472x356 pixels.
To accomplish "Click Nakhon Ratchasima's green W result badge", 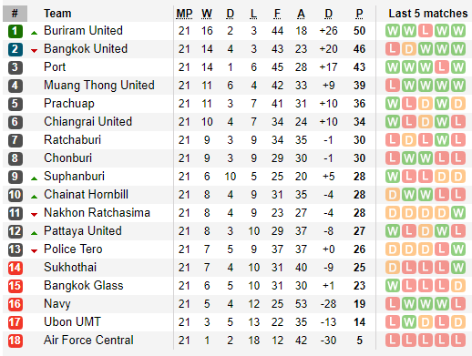I will coord(458,213).
